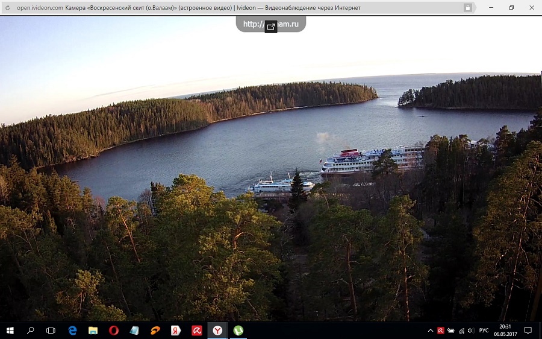
Task: Minimize the browser window
Action: point(491,8)
